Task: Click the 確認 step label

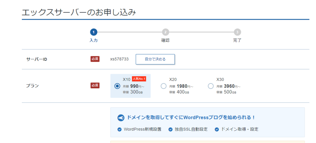Action: coord(165,40)
